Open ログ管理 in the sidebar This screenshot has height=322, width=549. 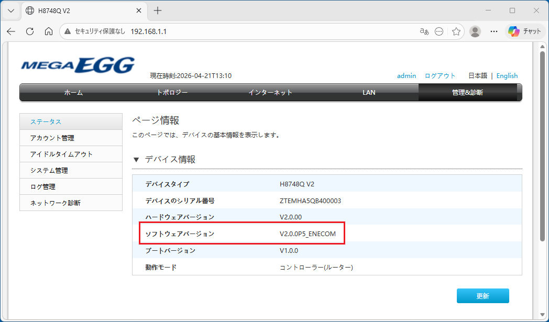(71, 186)
